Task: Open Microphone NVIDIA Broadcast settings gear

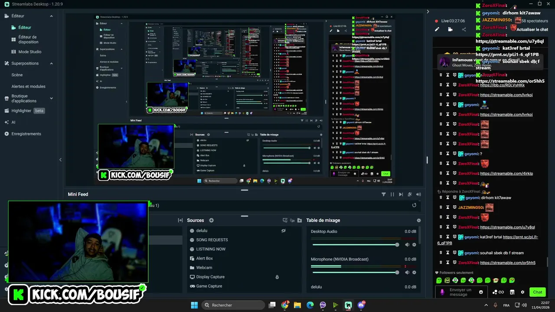Action: coord(414,272)
